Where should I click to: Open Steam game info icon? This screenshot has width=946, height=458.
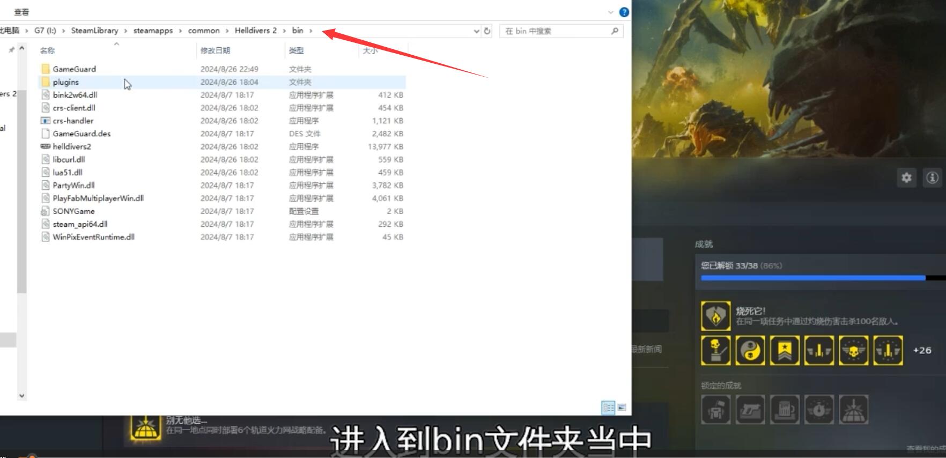tap(932, 178)
